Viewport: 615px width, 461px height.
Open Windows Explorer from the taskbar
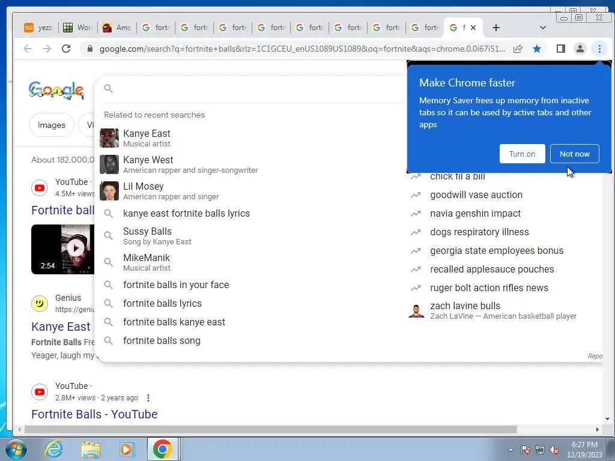[91, 449]
